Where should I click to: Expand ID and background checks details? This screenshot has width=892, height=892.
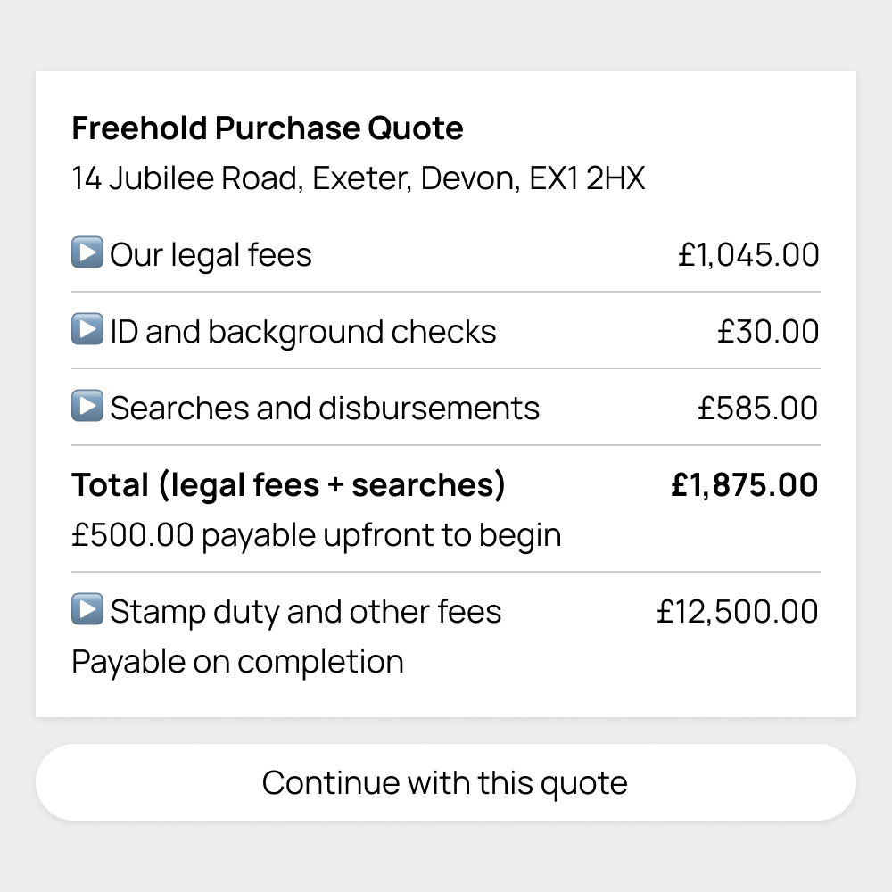[x=302, y=332]
